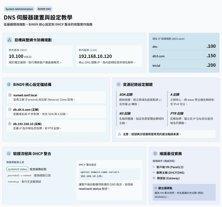Image resolution: width=222 pixels, height=207 pixels.
Task: Click the network topology icon beside 目標與雙網卡架構規劃
Action: coord(9,40)
